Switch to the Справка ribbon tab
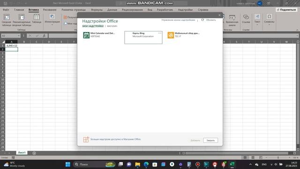 click(x=203, y=9)
